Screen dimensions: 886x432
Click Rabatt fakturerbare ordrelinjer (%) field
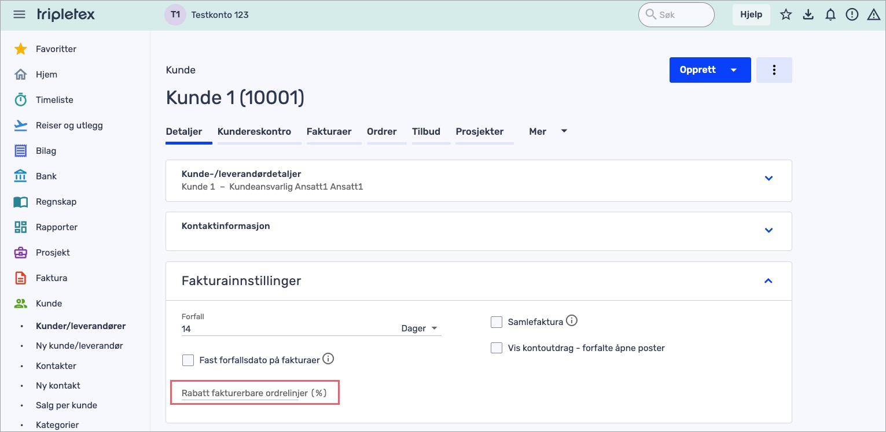coord(255,393)
